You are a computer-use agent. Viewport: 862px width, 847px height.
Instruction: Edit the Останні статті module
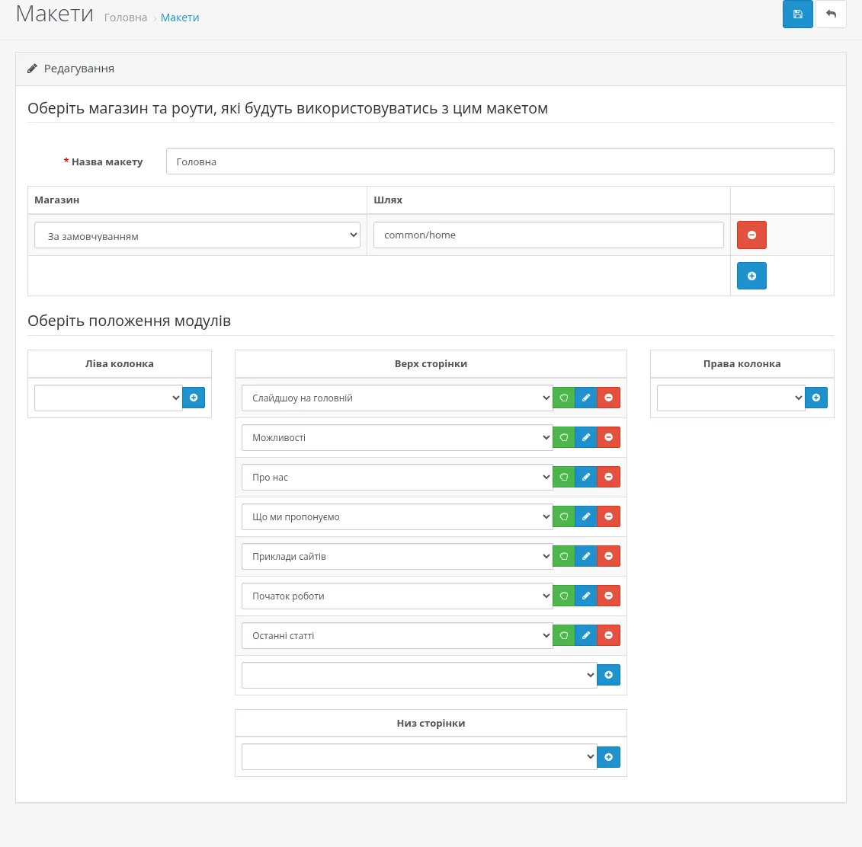pos(586,635)
